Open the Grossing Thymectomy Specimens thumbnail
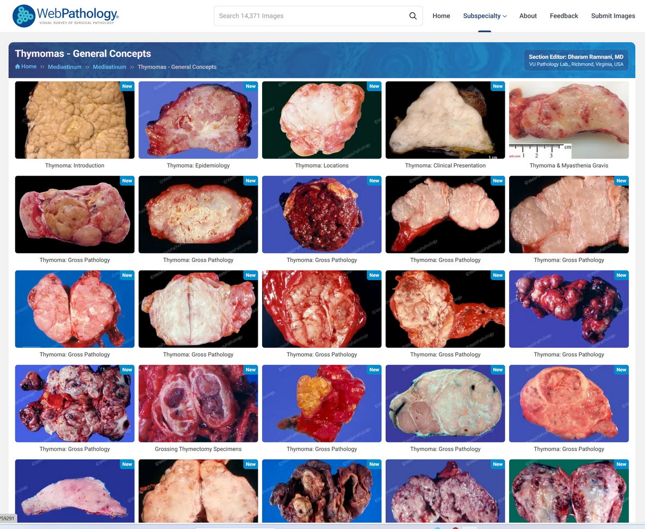 (x=198, y=403)
